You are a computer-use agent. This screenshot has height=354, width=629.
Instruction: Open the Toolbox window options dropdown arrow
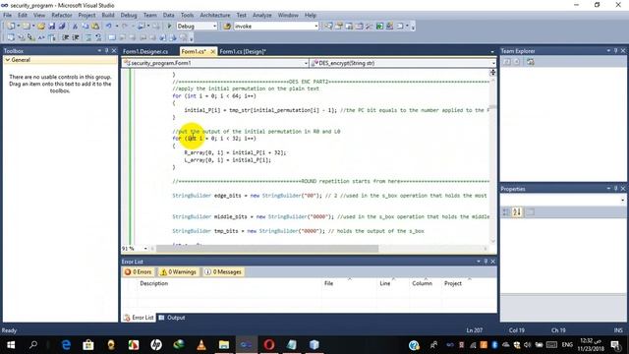pyautogui.click(x=99, y=50)
